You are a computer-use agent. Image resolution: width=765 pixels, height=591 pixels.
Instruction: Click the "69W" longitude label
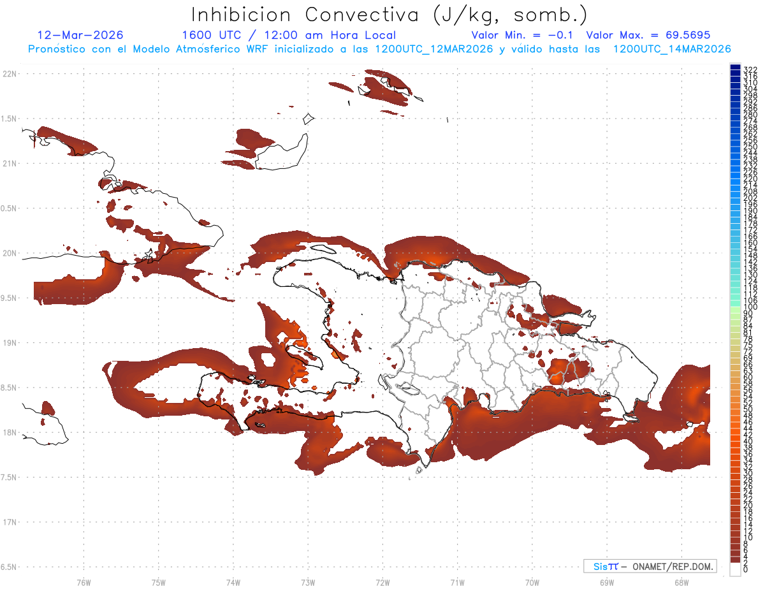607,582
